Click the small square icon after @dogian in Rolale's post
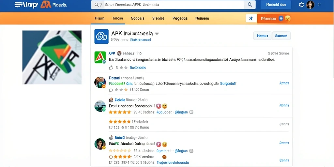The image size is (334, 167). (x=191, y=112)
